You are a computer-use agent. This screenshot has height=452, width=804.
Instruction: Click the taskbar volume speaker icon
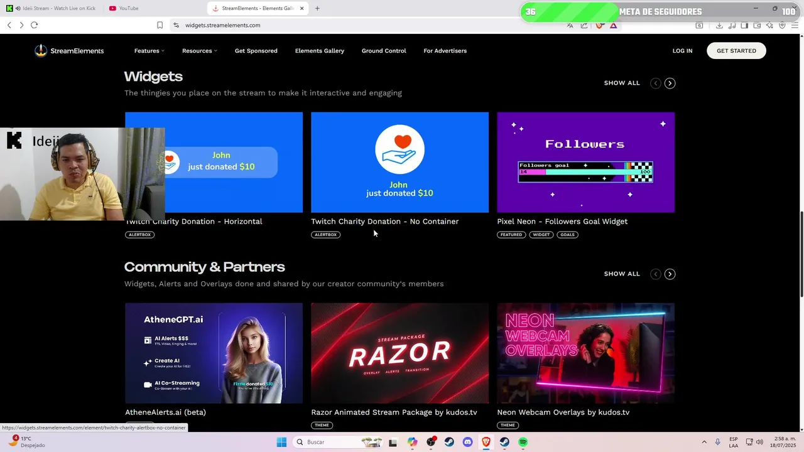[760, 442]
